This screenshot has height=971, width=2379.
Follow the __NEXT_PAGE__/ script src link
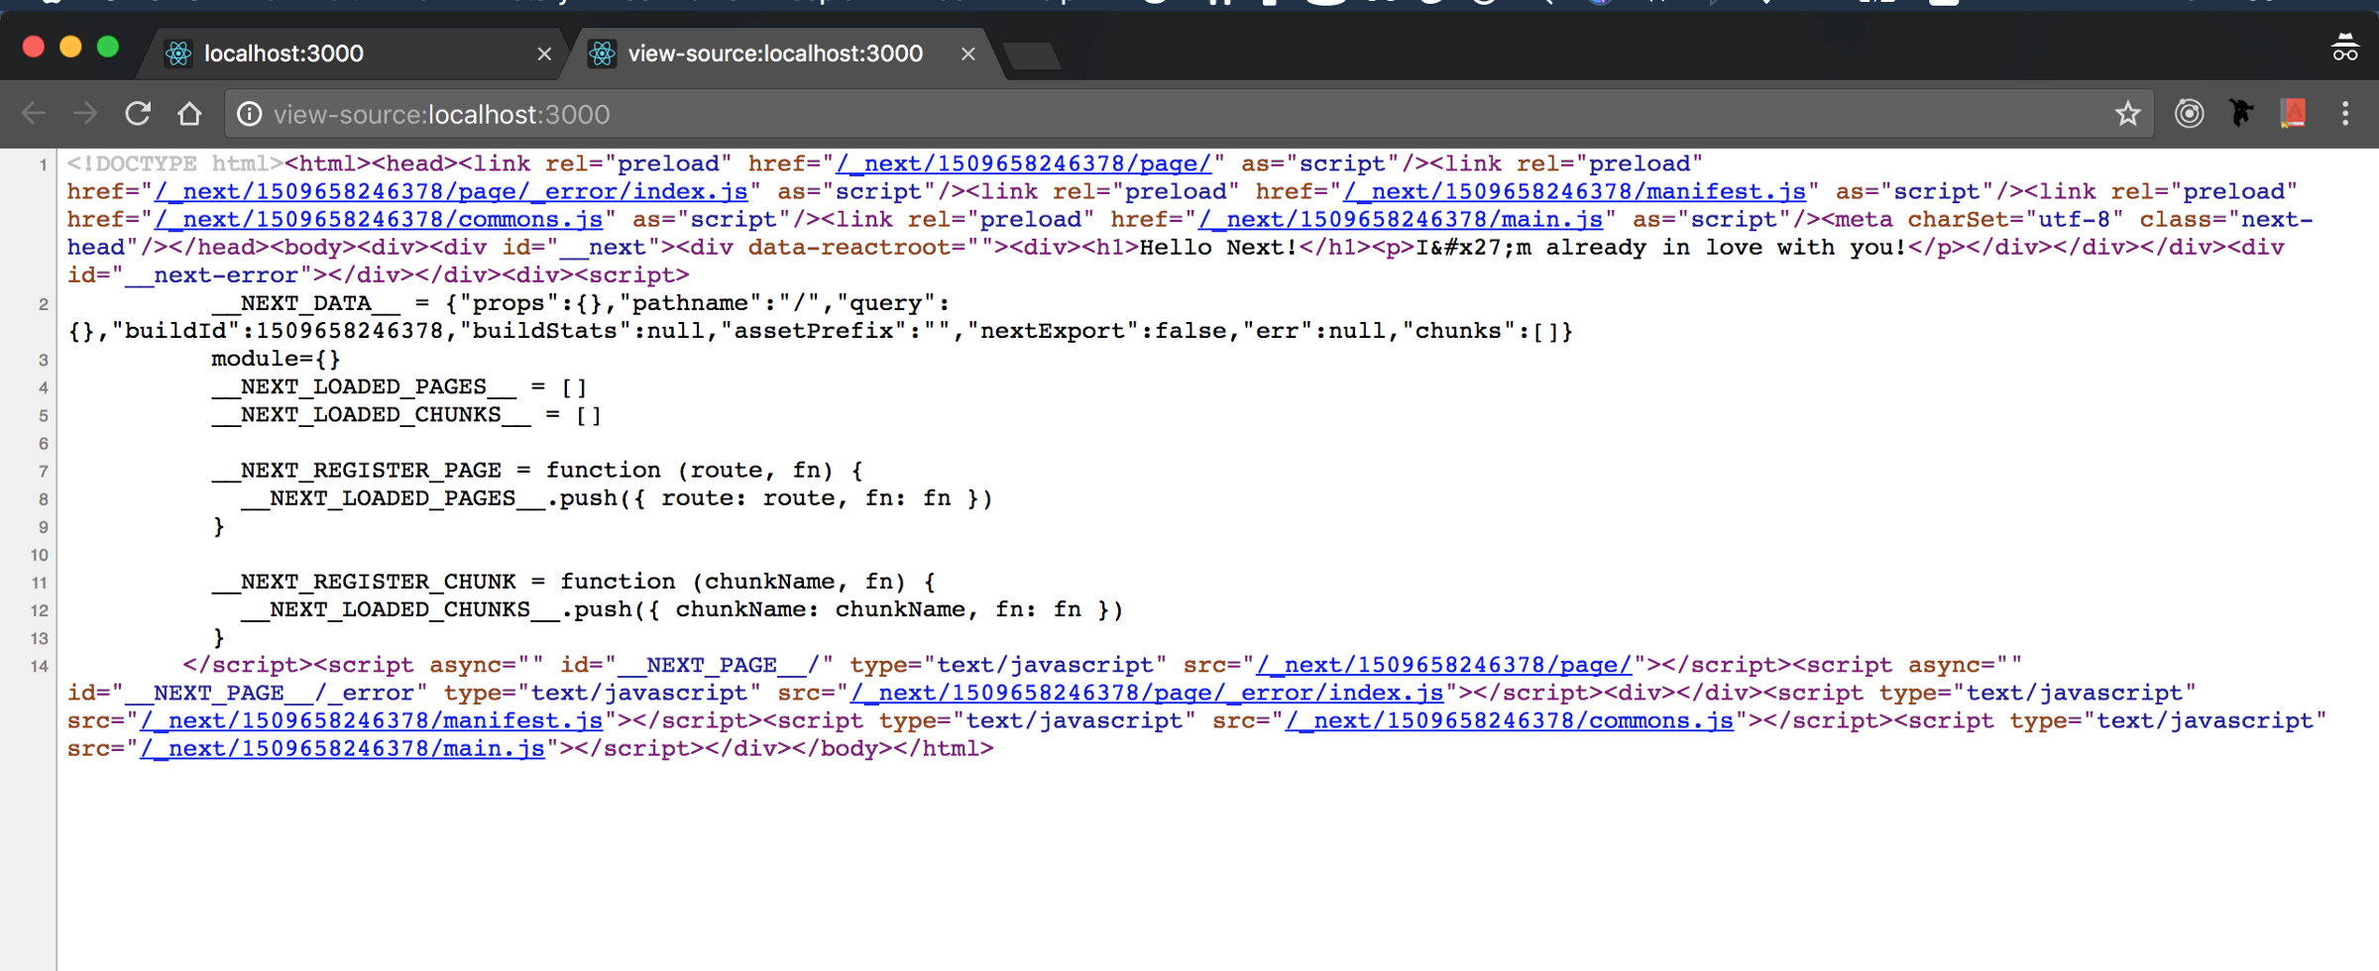(1444, 665)
